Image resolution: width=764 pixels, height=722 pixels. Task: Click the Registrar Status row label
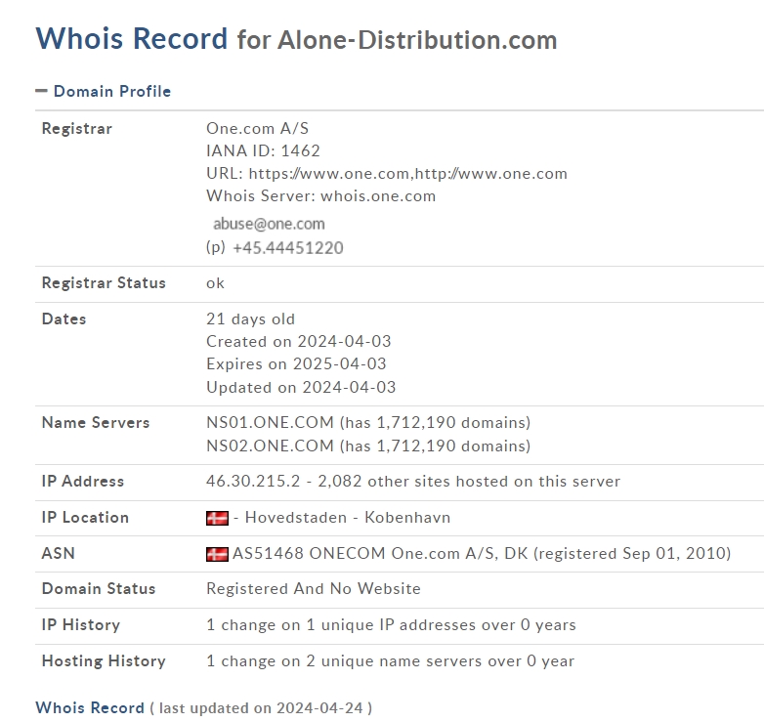104,283
